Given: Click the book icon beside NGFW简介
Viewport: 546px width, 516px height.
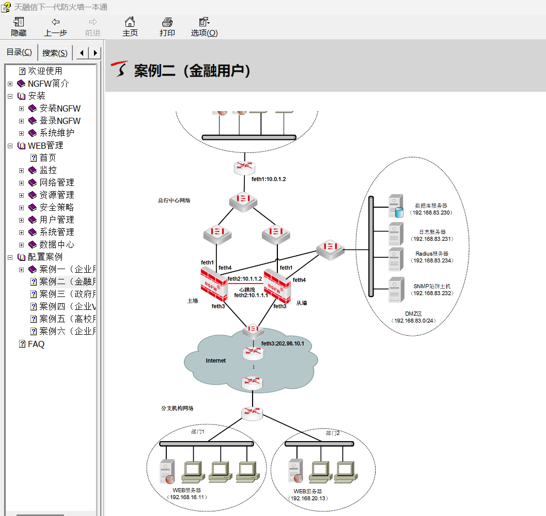Looking at the screenshot, I should click(21, 84).
